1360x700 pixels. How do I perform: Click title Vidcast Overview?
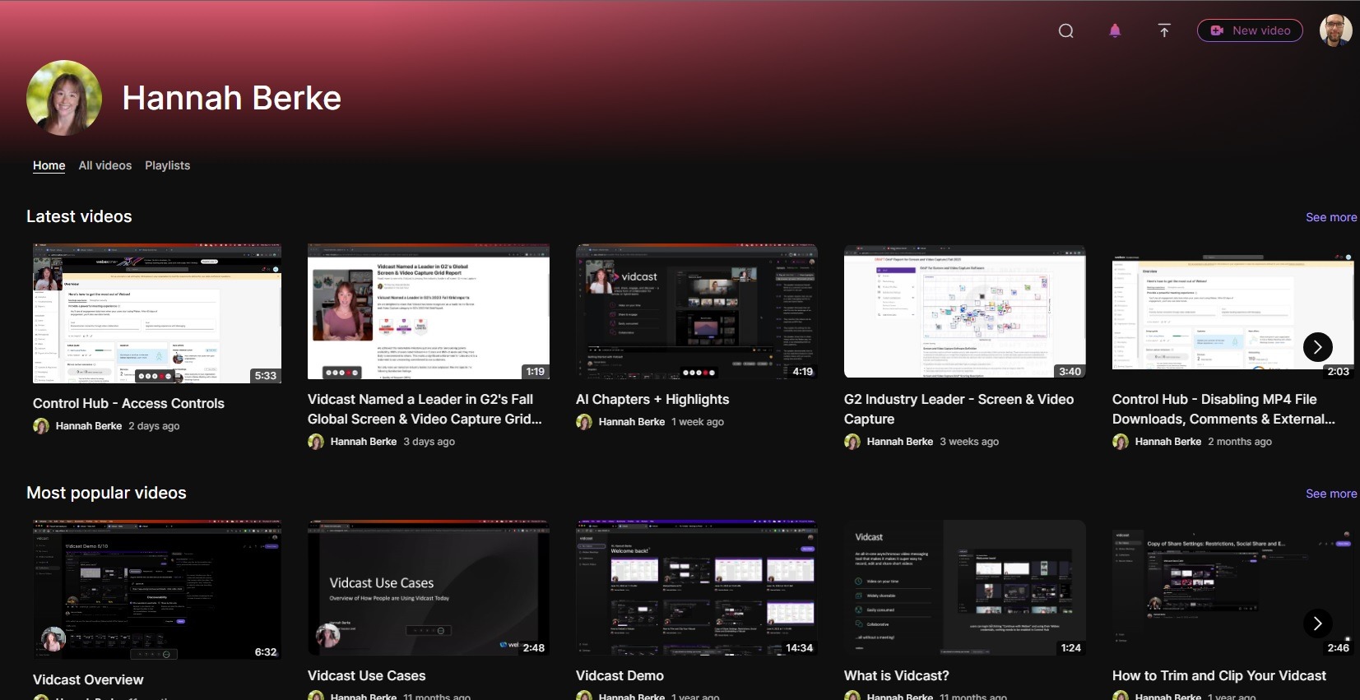click(x=88, y=679)
